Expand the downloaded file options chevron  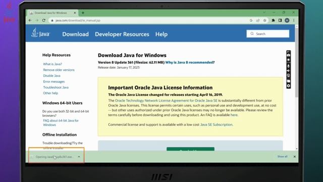[79, 157]
